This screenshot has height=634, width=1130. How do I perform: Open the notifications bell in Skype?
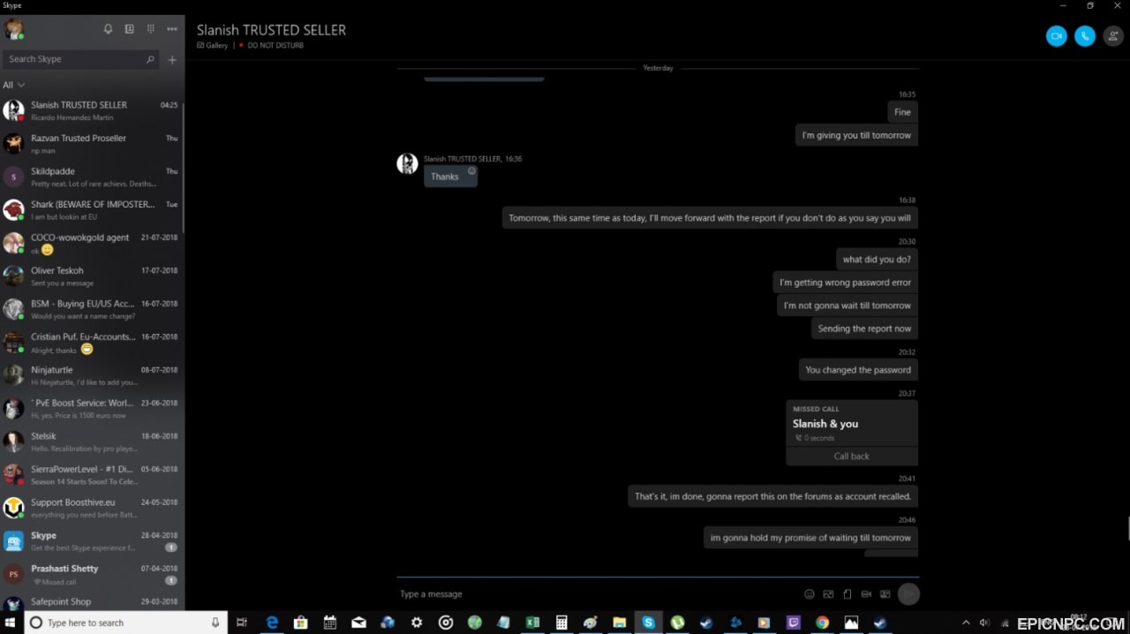[108, 29]
